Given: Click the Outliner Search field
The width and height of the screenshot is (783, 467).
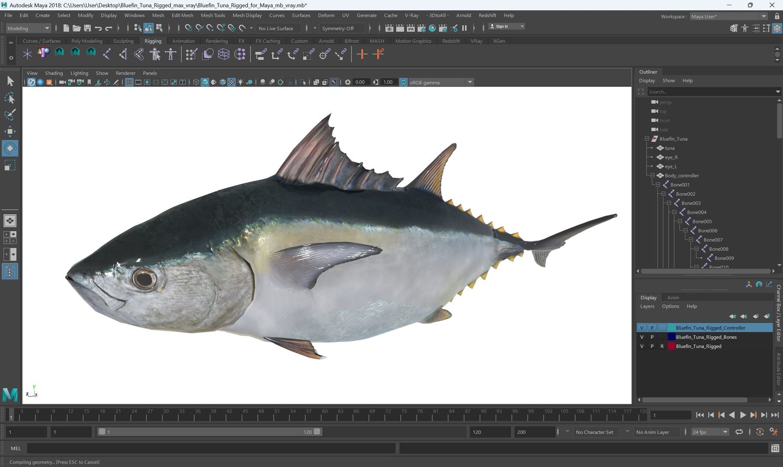Looking at the screenshot, I should [710, 92].
